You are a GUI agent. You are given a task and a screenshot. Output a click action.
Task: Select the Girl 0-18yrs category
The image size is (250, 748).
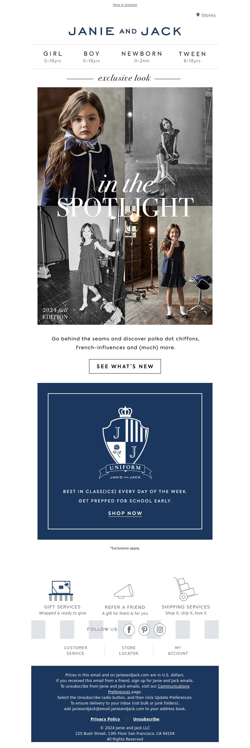(53, 57)
